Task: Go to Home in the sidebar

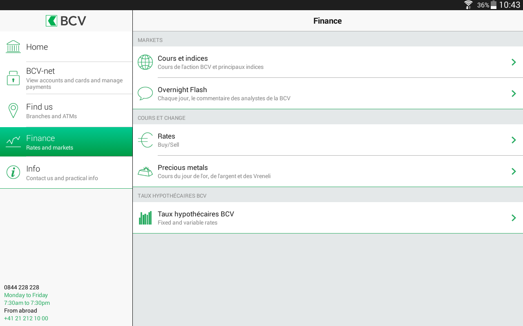Action: click(66, 46)
